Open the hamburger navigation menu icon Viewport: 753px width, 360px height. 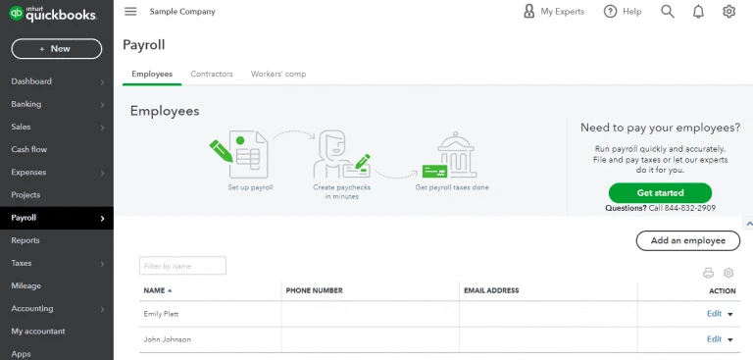point(130,12)
